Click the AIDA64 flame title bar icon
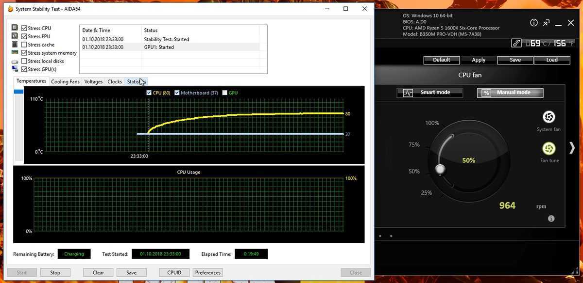Image resolution: width=583 pixels, height=283 pixels. point(10,9)
